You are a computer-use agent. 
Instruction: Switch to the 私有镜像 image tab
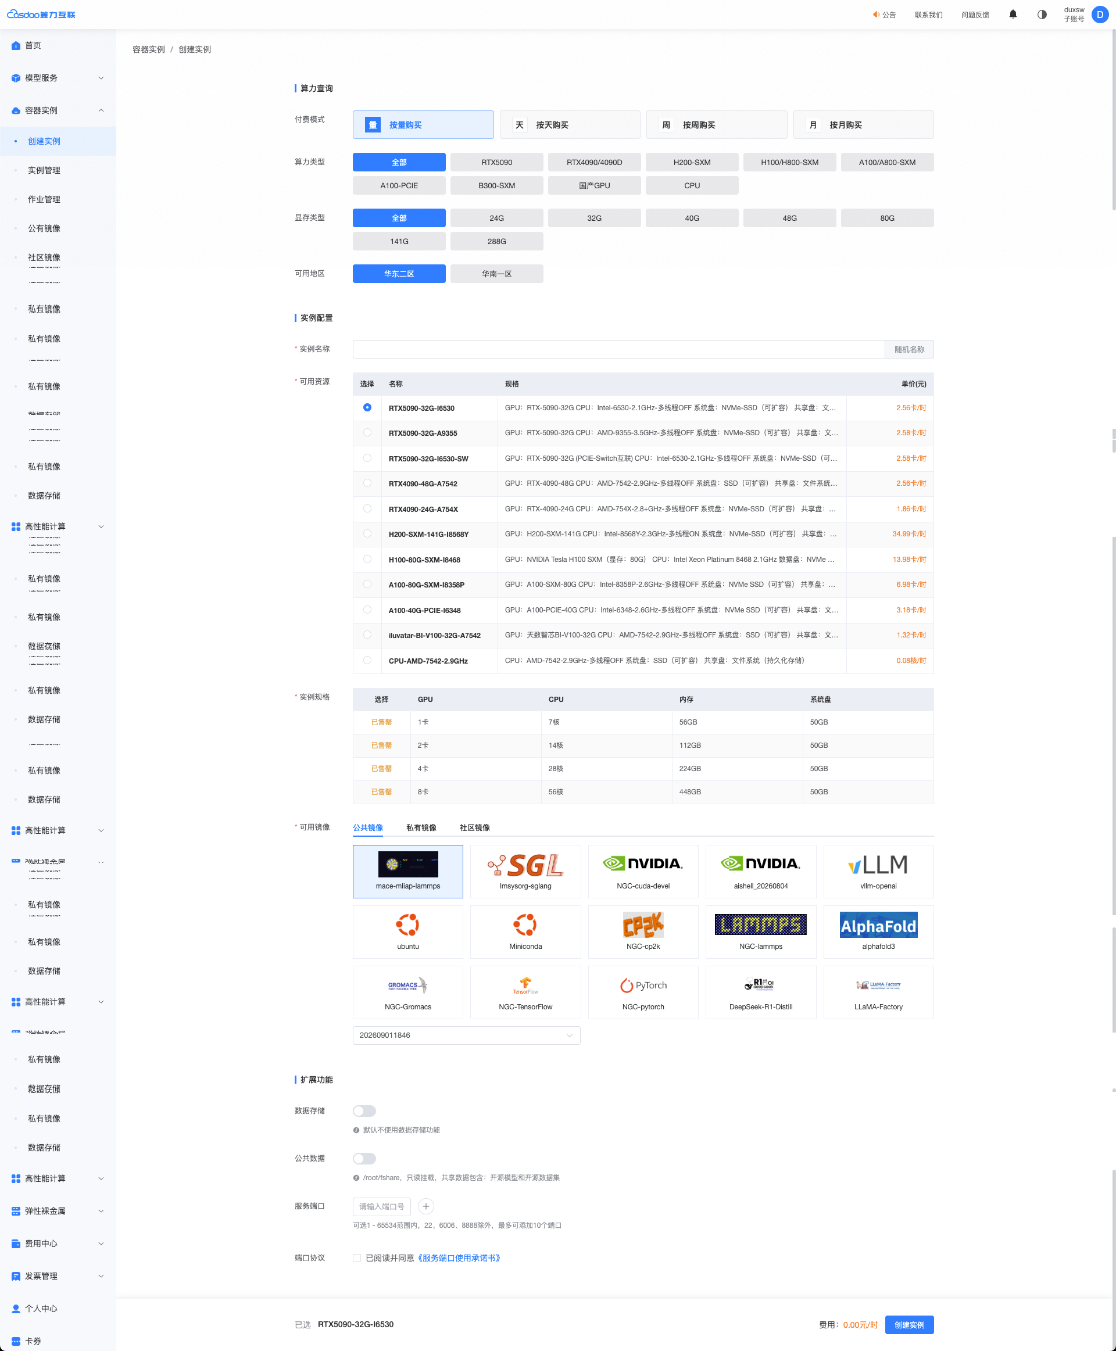(x=421, y=827)
